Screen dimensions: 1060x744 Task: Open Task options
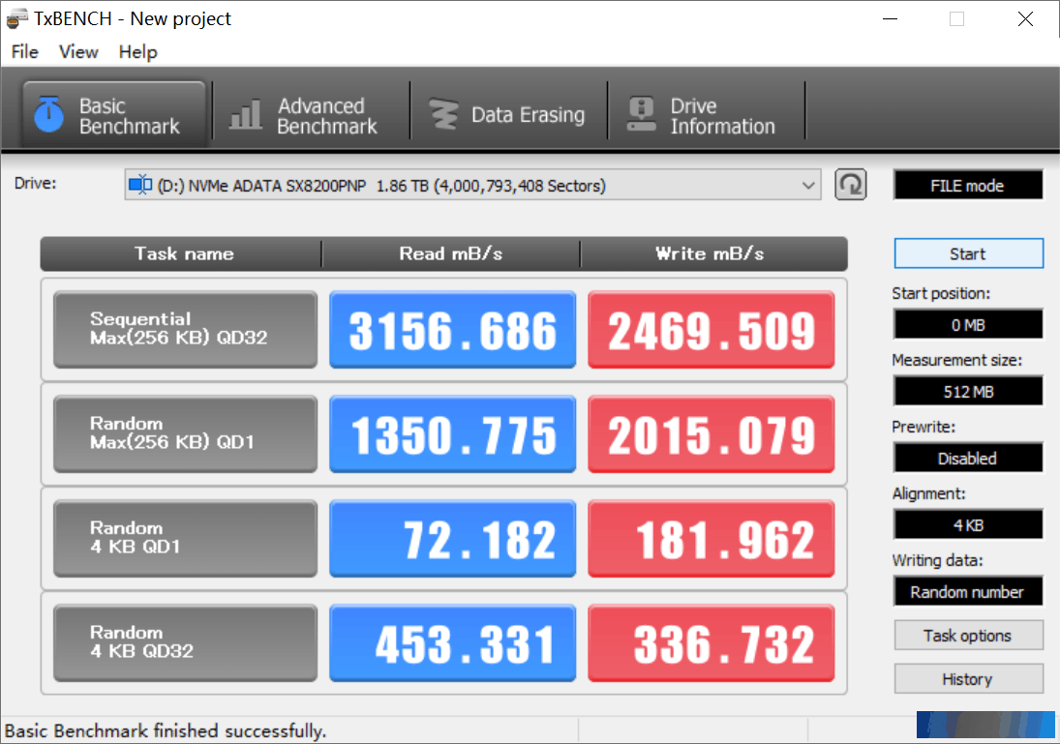[x=969, y=636]
